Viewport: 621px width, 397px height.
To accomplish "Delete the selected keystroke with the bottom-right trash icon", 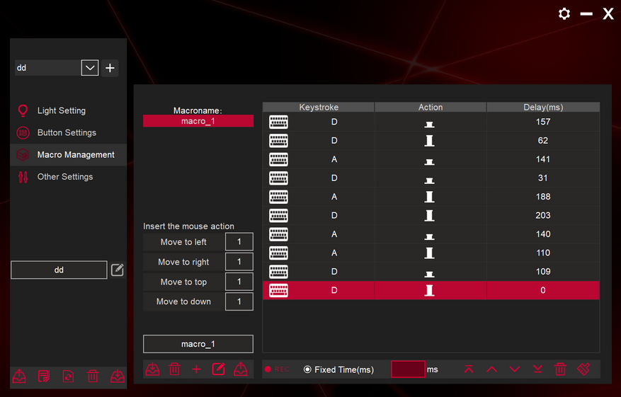I will pyautogui.click(x=560, y=369).
